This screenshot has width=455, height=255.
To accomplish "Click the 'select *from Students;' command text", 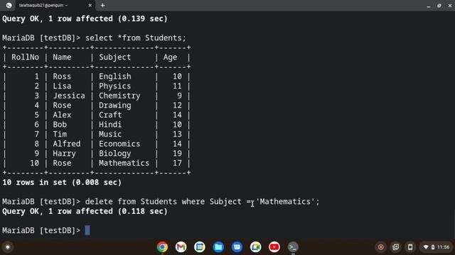I will pos(136,38).
